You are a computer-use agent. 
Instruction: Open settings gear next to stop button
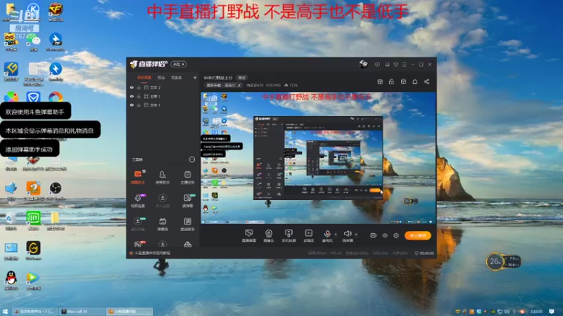[396, 235]
